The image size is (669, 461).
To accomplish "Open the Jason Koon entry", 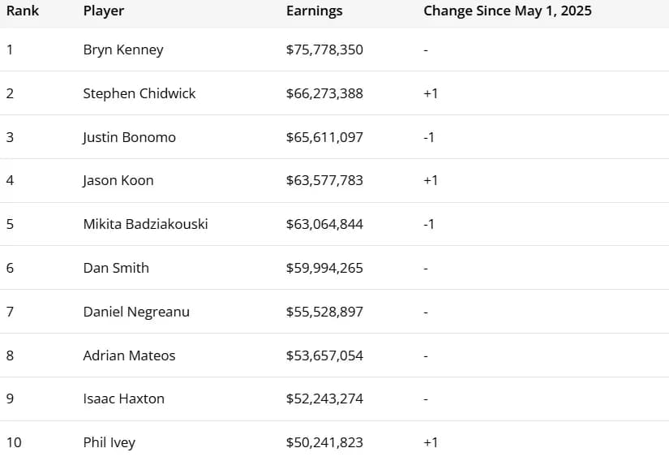I will pos(118,181).
